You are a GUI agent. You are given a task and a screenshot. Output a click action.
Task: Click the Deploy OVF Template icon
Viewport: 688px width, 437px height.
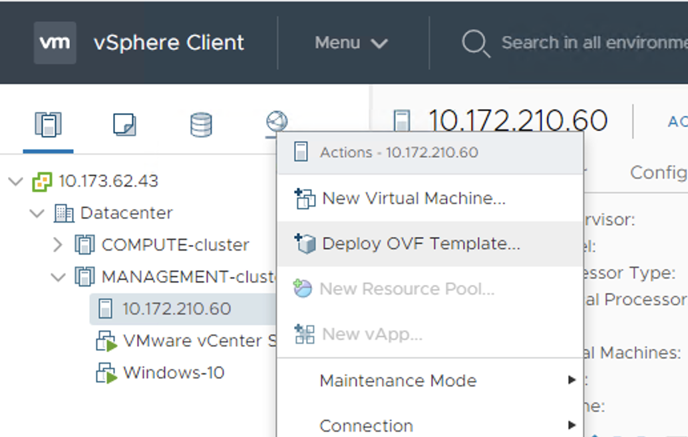(305, 244)
